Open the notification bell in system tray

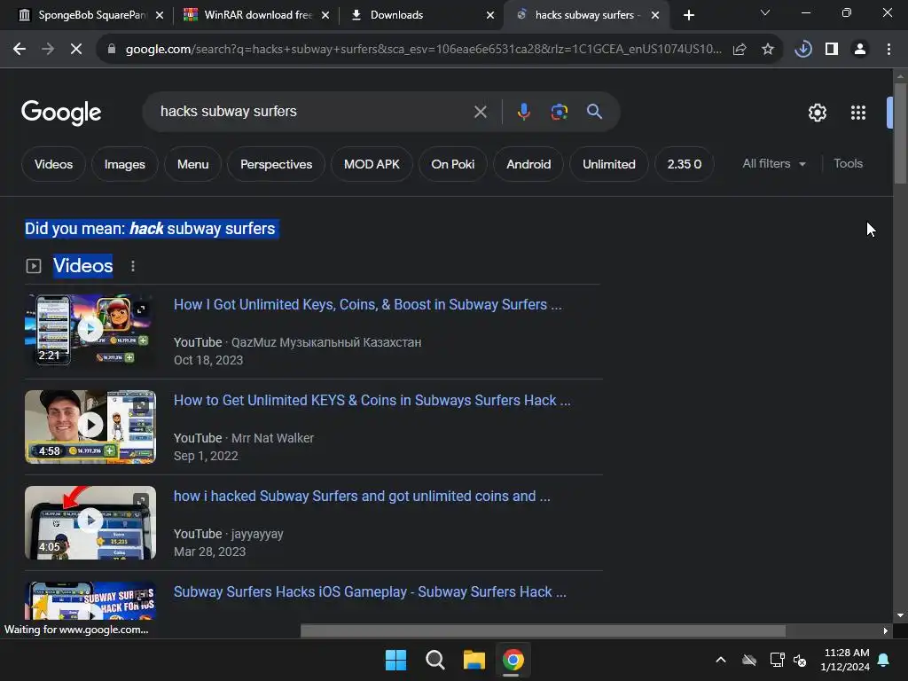(x=884, y=660)
